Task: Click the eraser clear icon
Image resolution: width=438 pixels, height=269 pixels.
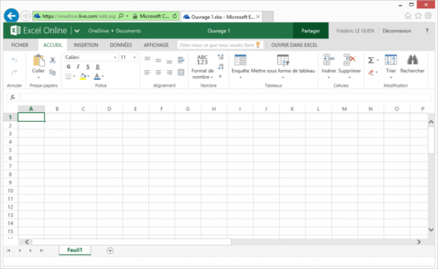Action: coord(371,72)
